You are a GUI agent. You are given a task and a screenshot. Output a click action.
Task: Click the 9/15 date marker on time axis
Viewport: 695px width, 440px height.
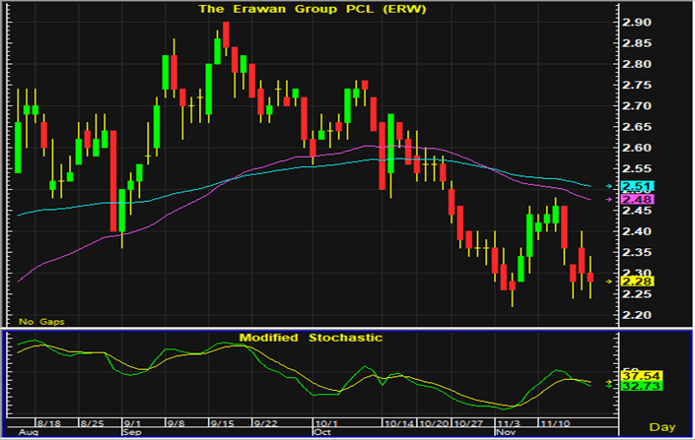[223, 420]
